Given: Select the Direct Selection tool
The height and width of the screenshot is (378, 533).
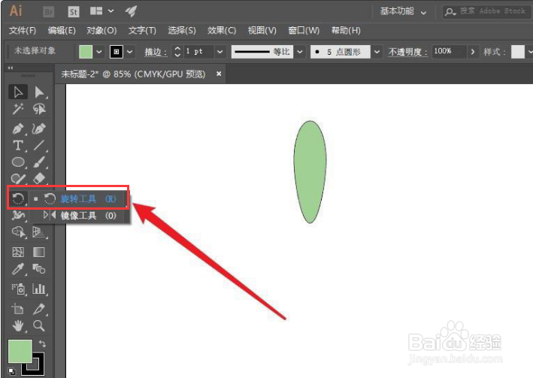Looking at the screenshot, I should click(x=39, y=92).
